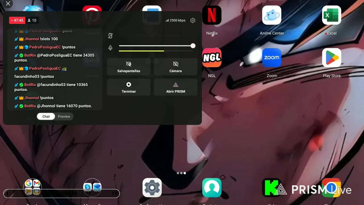Tap the 2500 kbps bitrate indicator
This screenshot has width=364, height=205.
[x=175, y=20]
